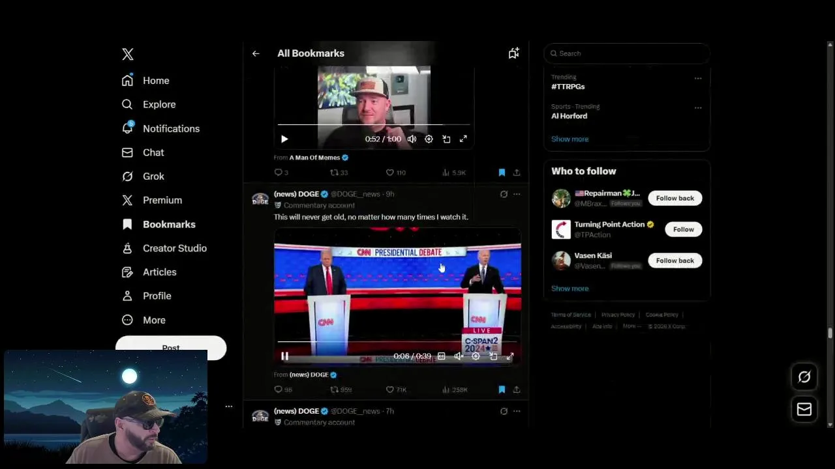The image size is (835, 469).
Task: Open more options for #TTRPGs trend
Action: pyautogui.click(x=698, y=78)
